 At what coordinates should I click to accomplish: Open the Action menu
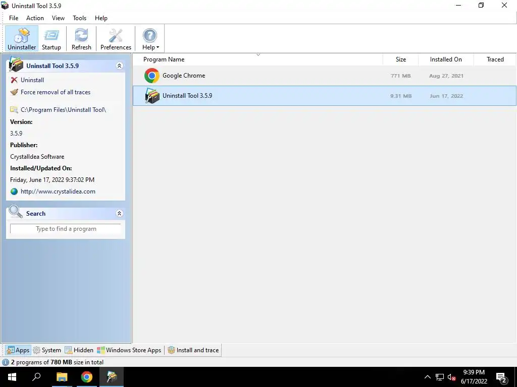(x=35, y=18)
